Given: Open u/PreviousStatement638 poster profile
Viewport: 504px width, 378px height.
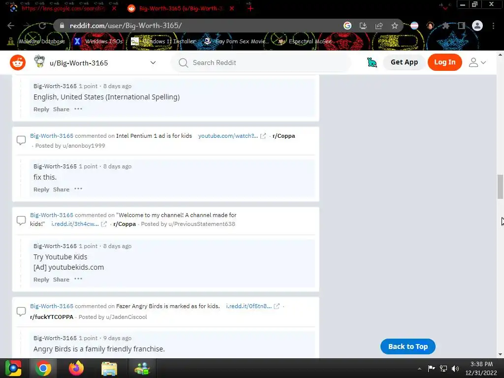Looking at the screenshot, I should coord(202,224).
